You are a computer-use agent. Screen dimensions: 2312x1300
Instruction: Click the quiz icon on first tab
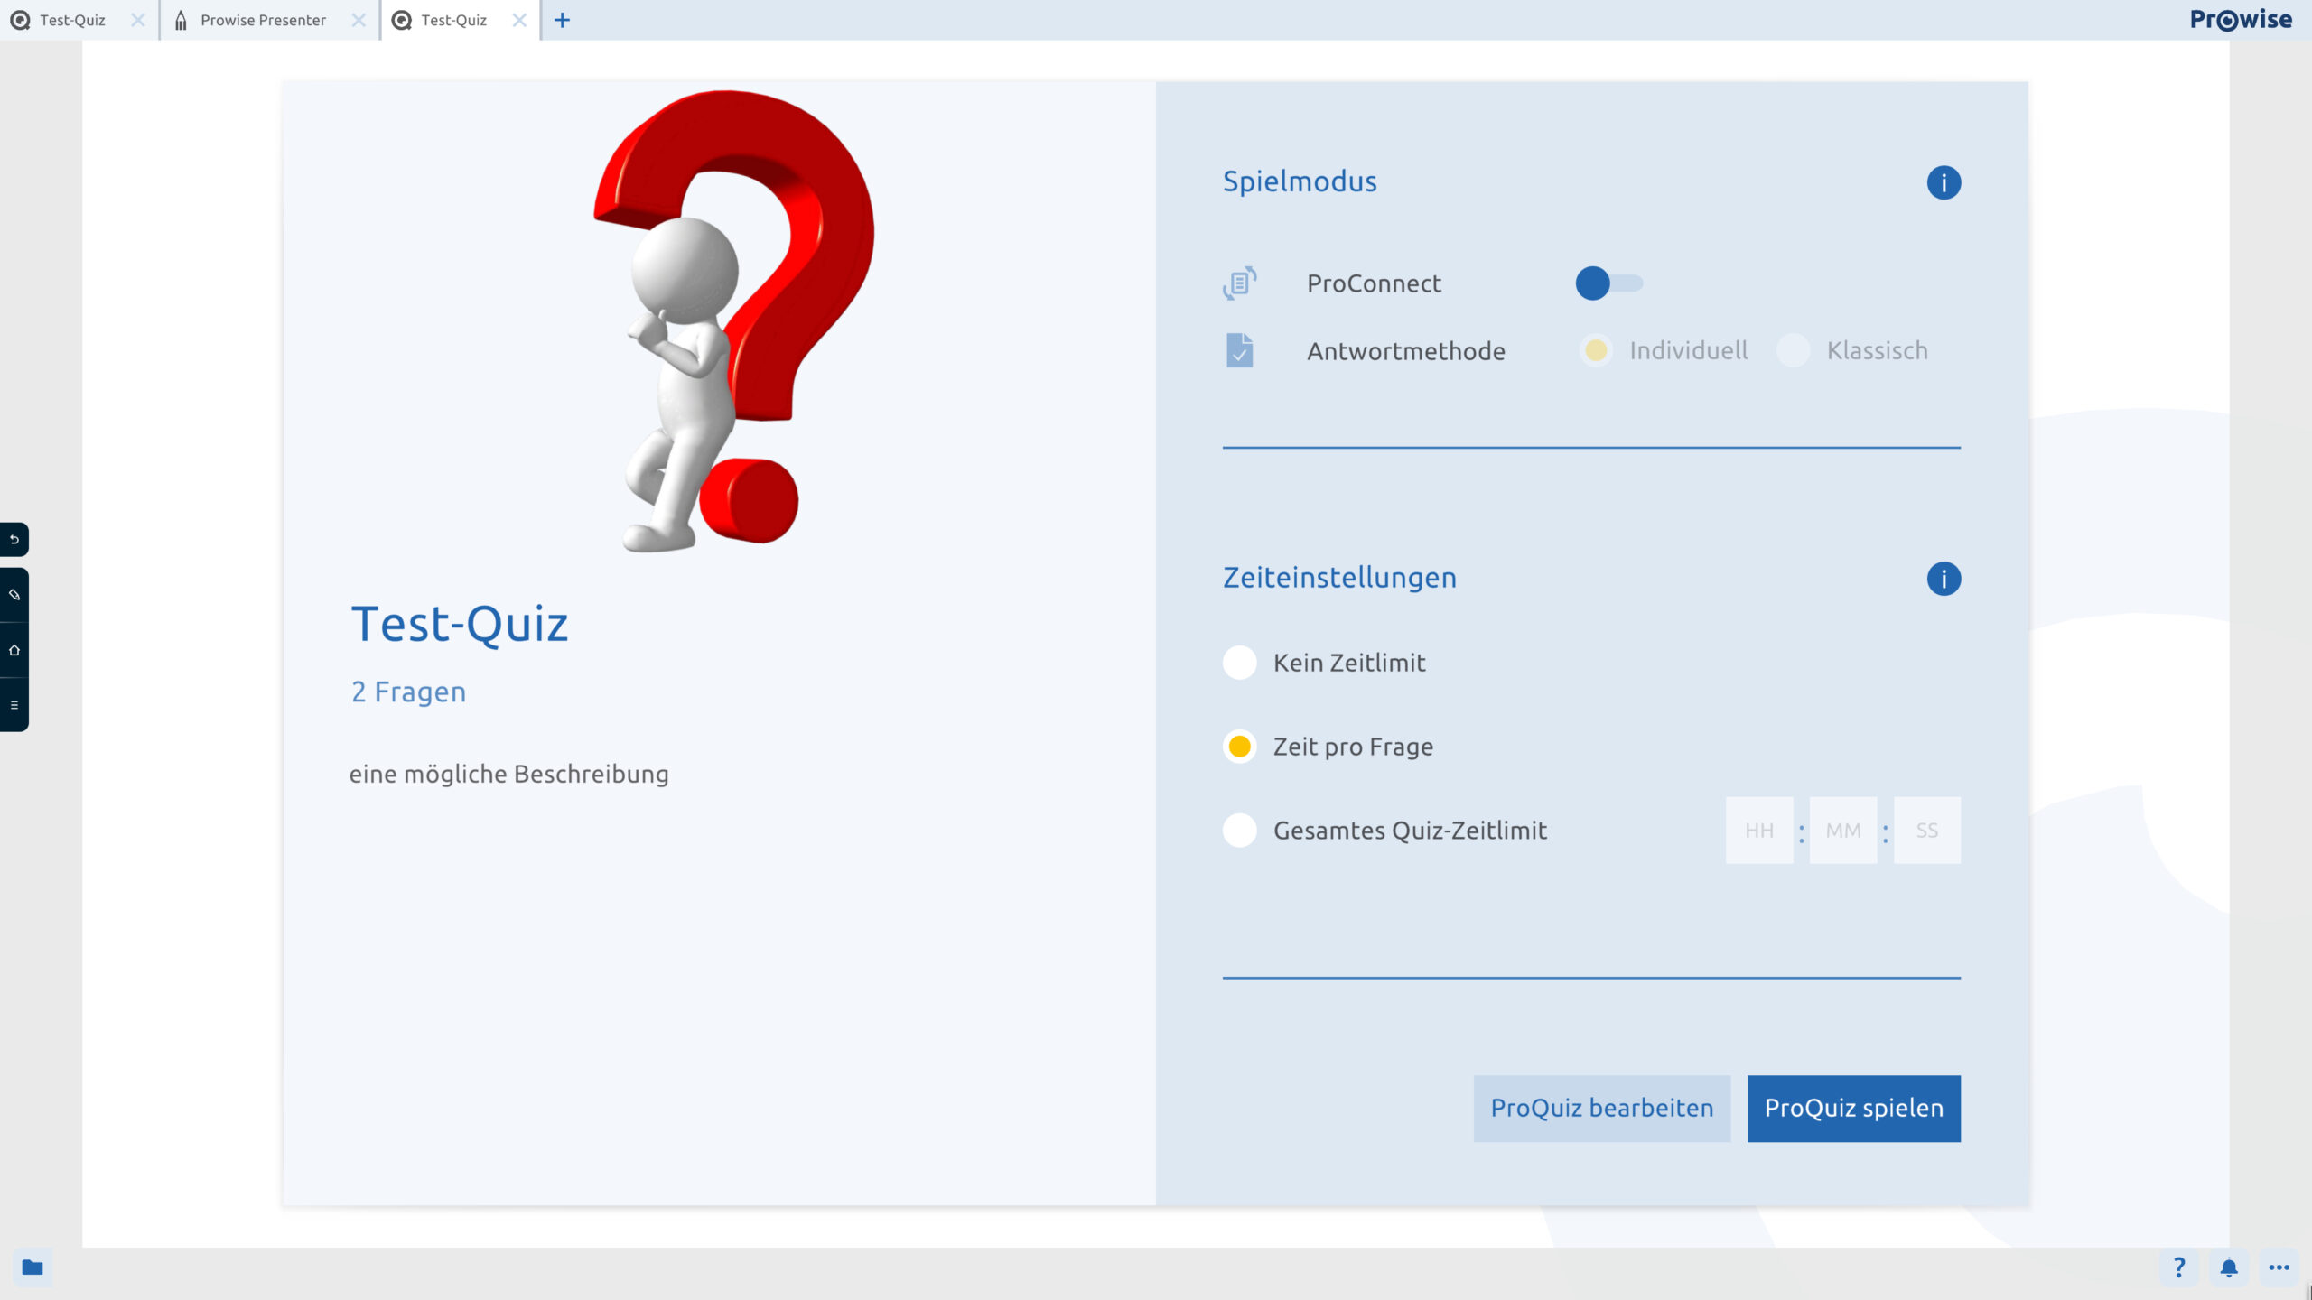pyautogui.click(x=20, y=20)
